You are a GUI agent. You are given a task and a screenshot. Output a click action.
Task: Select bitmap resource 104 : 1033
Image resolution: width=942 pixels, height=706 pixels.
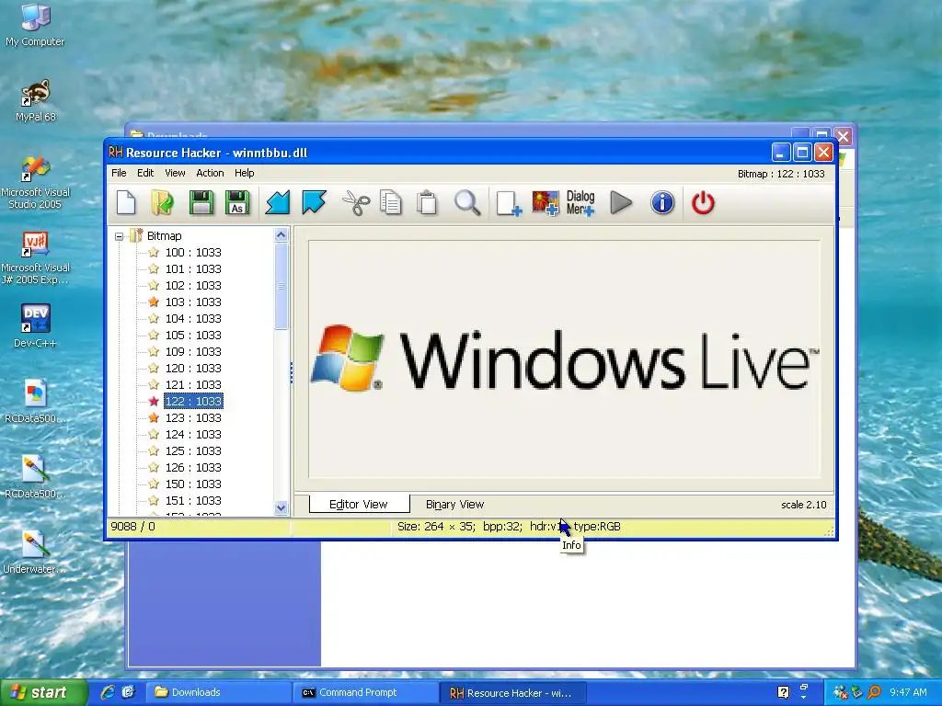click(x=193, y=318)
